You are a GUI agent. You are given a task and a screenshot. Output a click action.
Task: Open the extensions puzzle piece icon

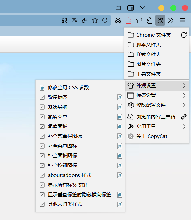(149, 20)
